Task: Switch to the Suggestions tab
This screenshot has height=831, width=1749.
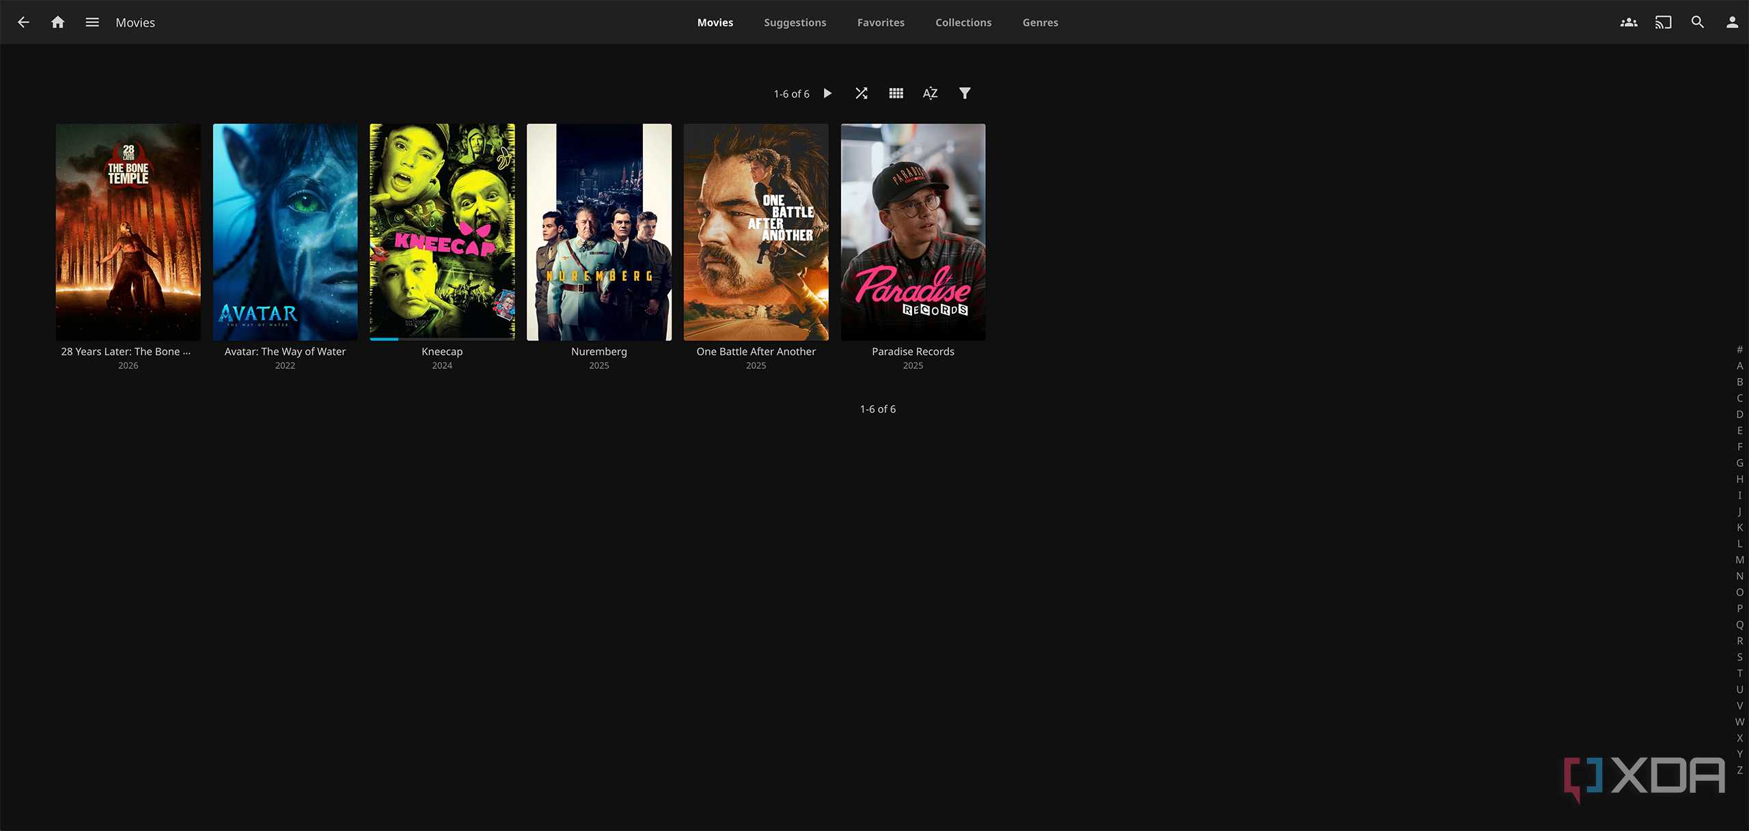Action: pyautogui.click(x=795, y=23)
